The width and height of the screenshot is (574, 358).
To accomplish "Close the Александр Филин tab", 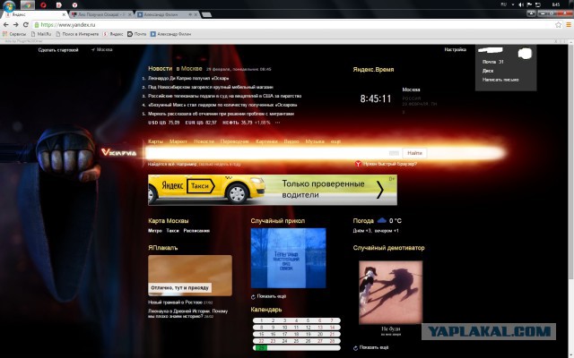I will coord(196,14).
